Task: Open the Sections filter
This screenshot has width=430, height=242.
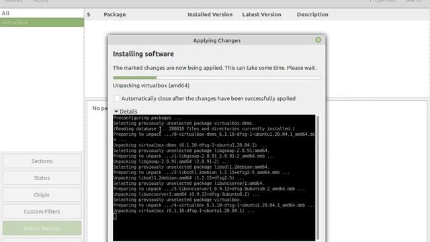Action: pyautogui.click(x=42, y=161)
